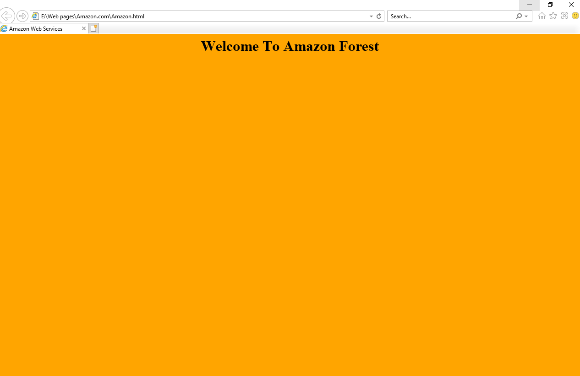Screen dimensions: 580x376
Task: Refresh the page with the reload icon
Action: (x=379, y=16)
